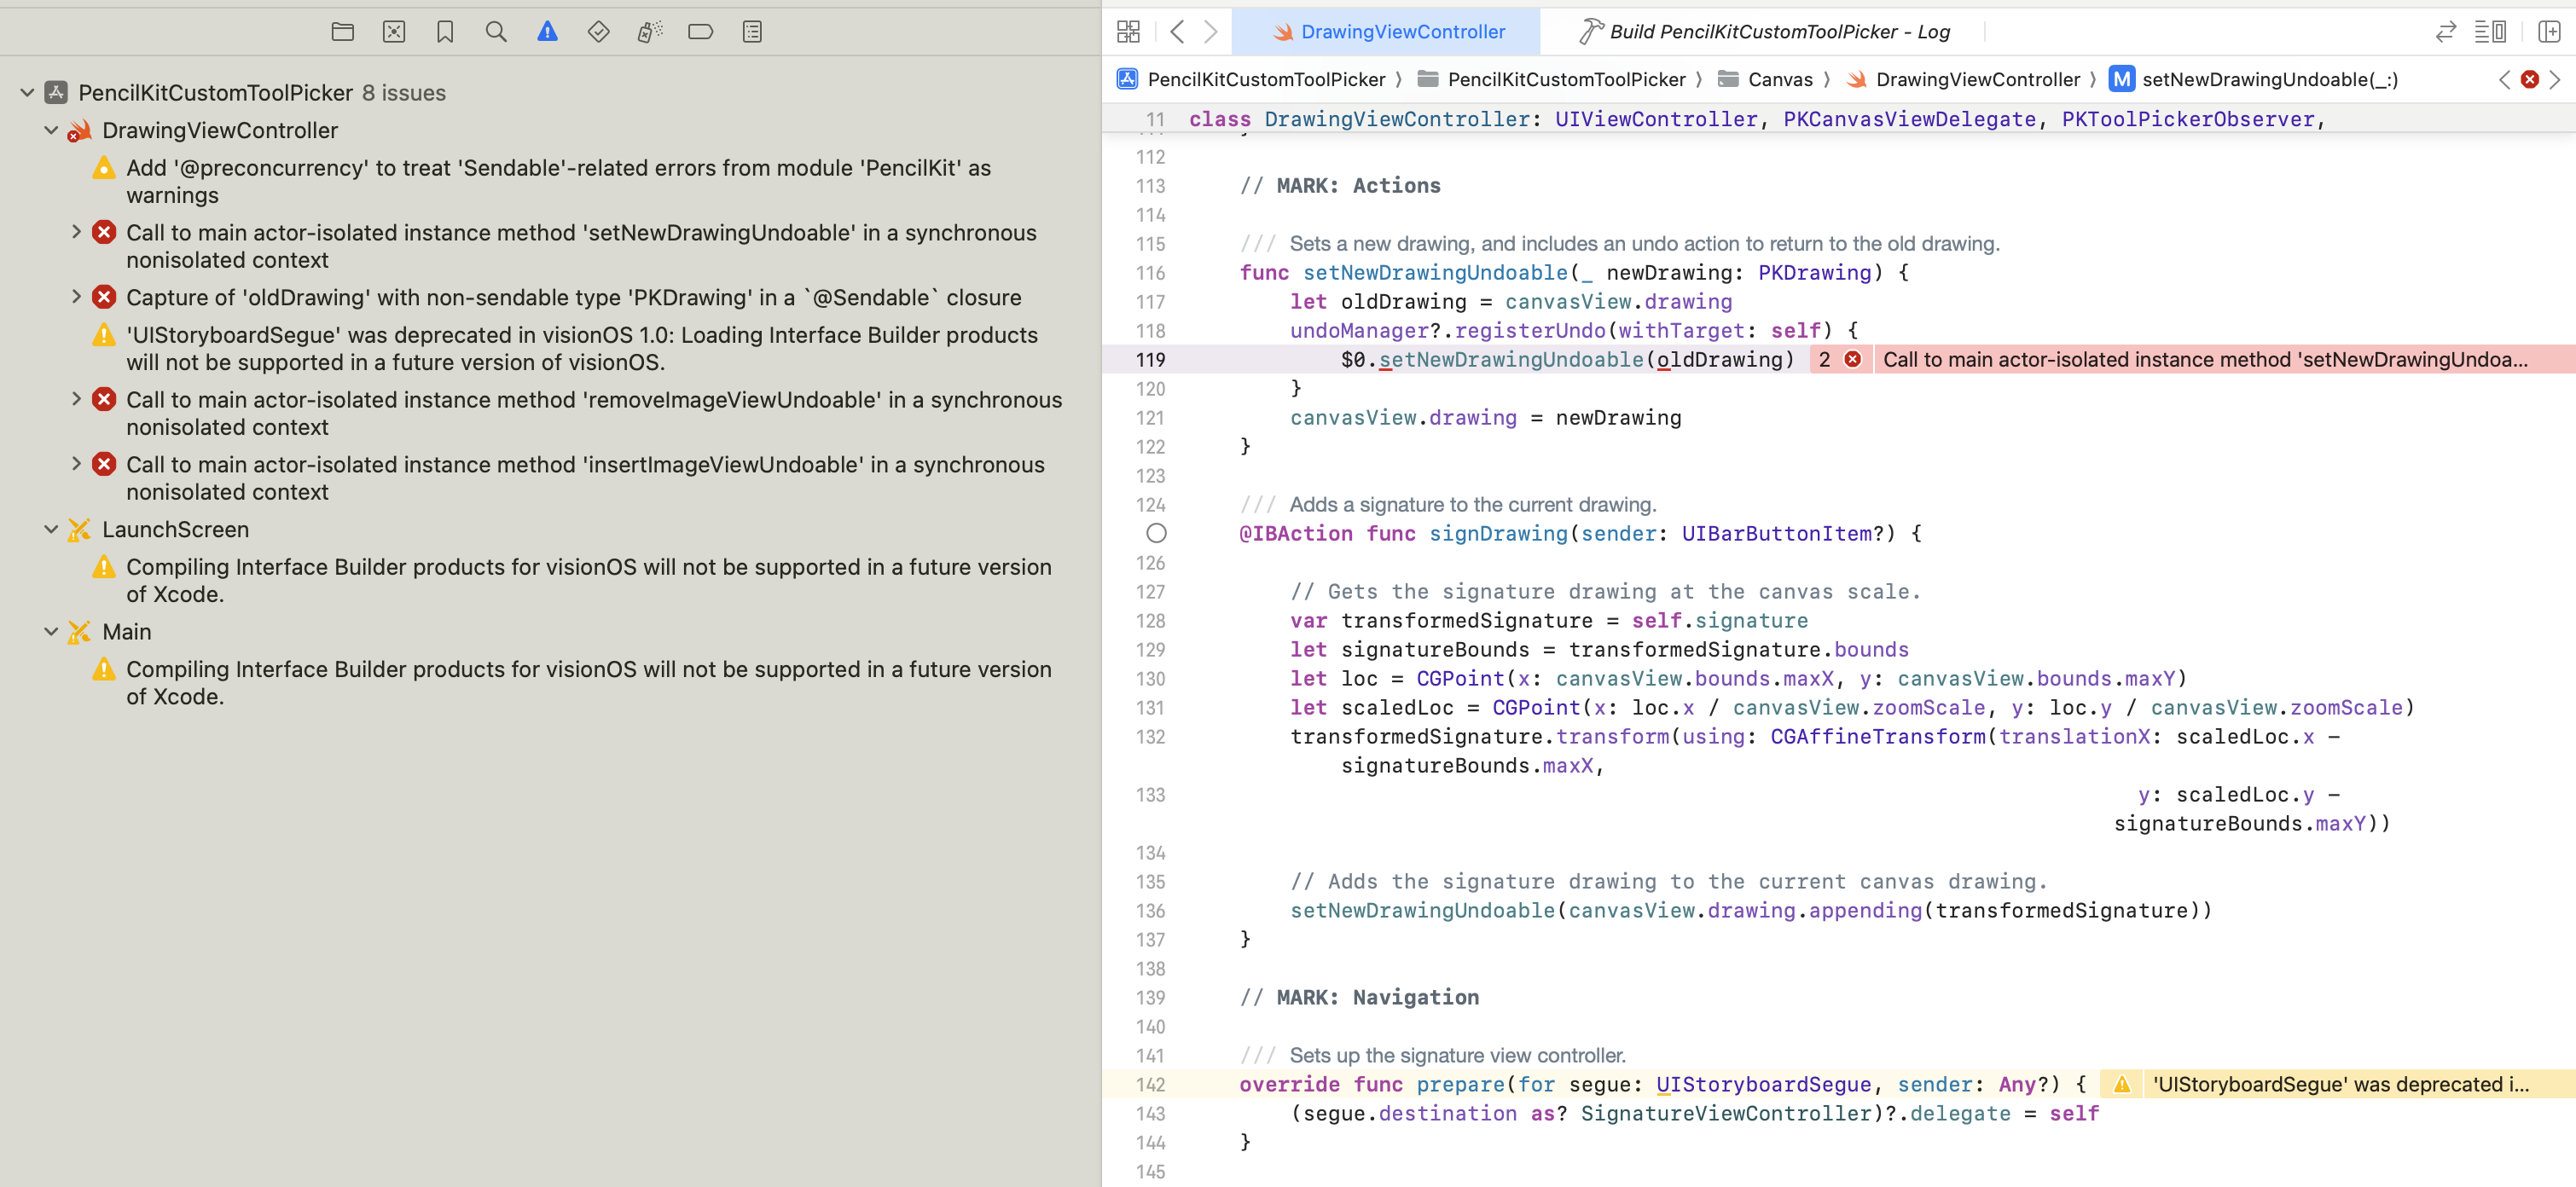The image size is (2576, 1187).
Task: Open the PencilKitCustomToolPicker folder breadcrumb
Action: coord(1552,79)
